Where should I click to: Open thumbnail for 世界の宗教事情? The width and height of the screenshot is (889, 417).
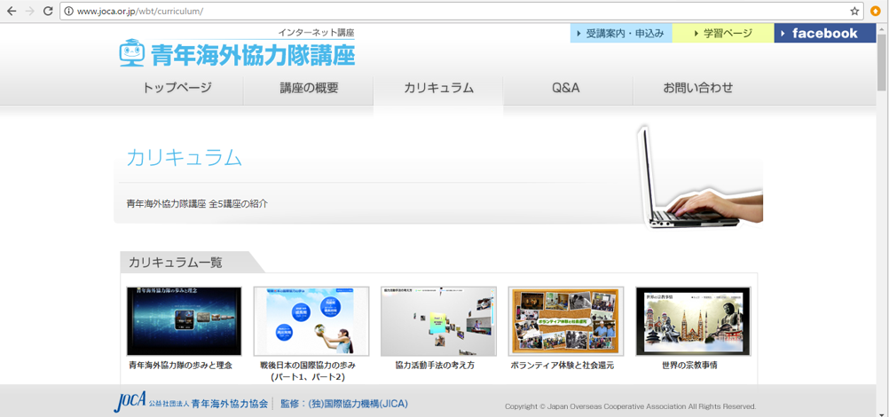pos(693,321)
